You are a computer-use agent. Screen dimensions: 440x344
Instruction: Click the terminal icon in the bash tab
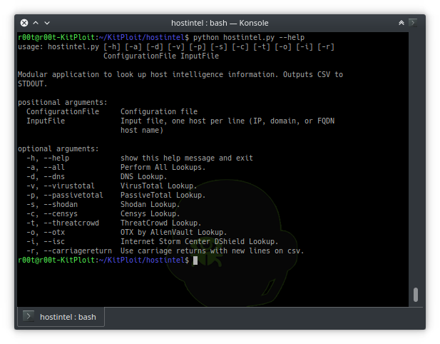click(29, 316)
